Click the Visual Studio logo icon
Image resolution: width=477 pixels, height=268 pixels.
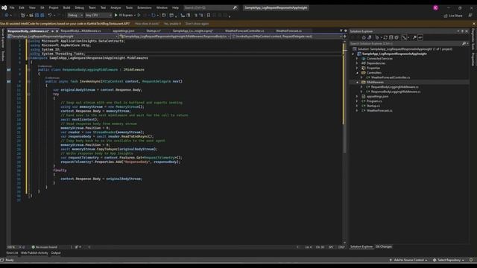(x=4, y=7)
